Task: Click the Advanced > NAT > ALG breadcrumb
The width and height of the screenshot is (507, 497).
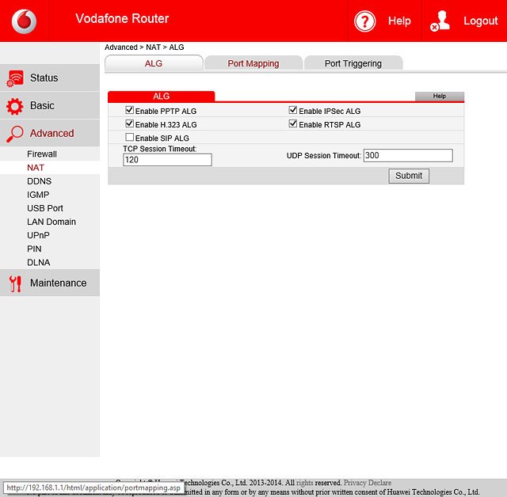Action: coord(144,47)
